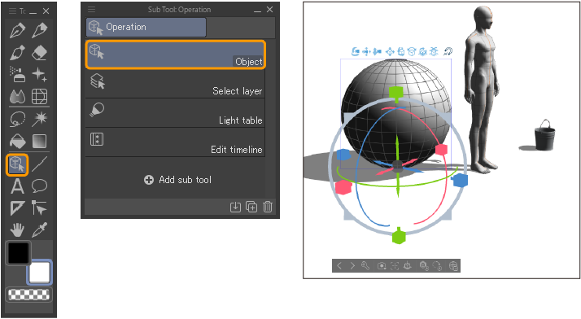The image size is (581, 319).
Task: Choose the transparent color checkered swatch
Action: [28, 295]
